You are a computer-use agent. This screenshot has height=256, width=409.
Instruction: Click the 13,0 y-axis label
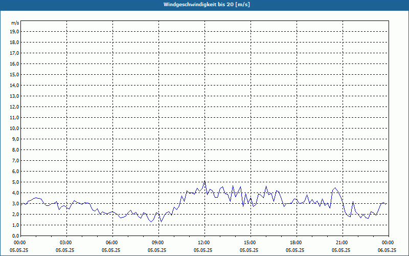tap(14, 96)
